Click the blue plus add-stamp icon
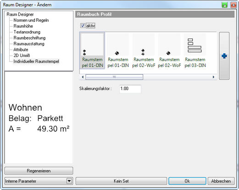 (224, 56)
